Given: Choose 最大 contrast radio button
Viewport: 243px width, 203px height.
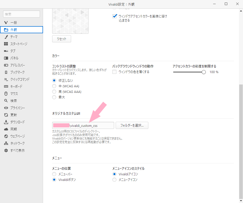Looking at the screenshot, I should (x=54, y=97).
